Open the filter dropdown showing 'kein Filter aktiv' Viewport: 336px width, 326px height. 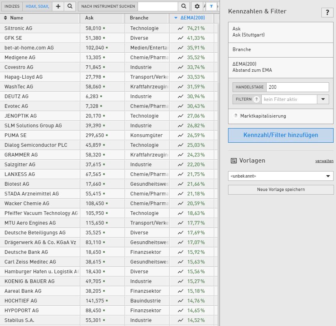point(323,99)
